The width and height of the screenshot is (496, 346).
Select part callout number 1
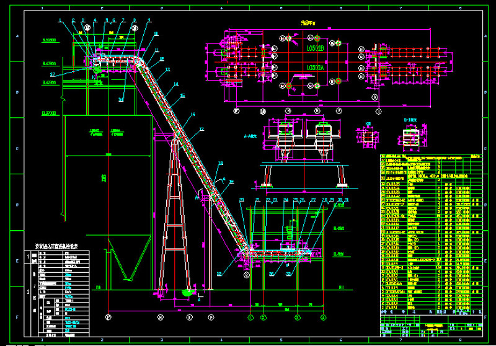60,20
